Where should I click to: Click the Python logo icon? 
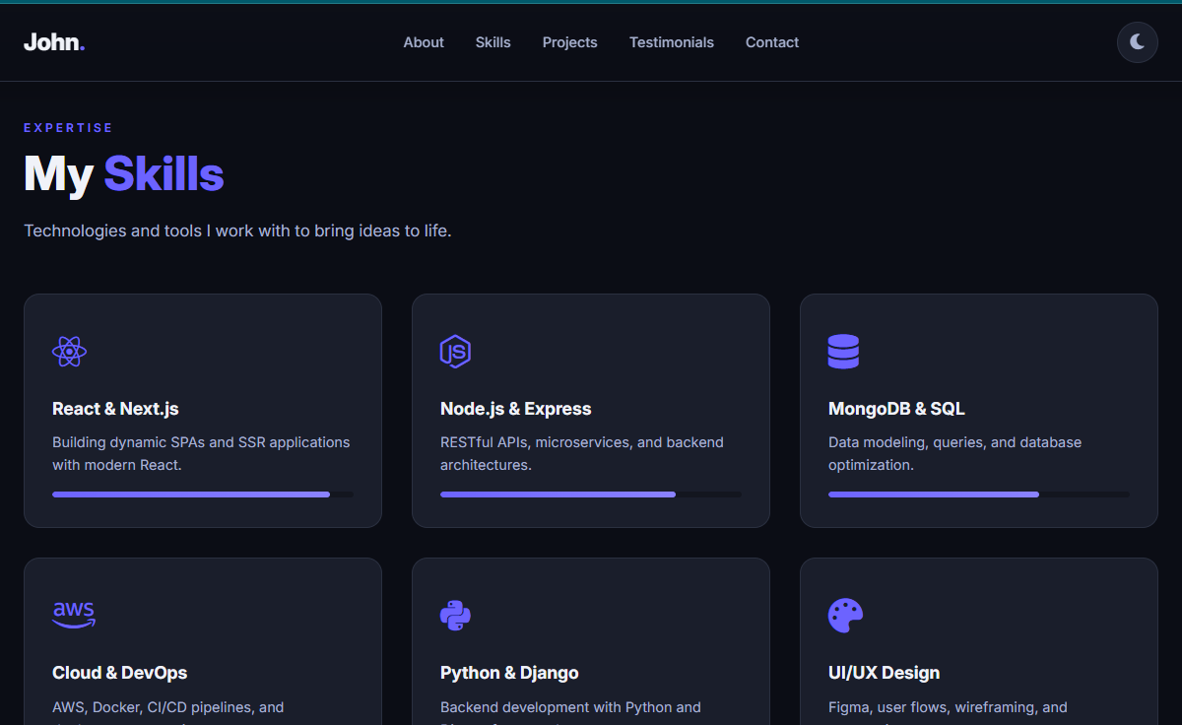[455, 616]
